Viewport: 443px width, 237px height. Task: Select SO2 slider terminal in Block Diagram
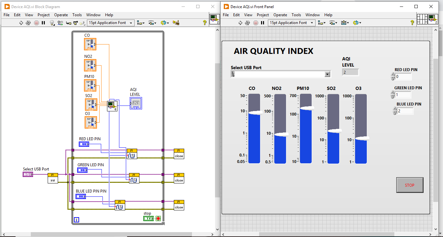click(x=91, y=105)
